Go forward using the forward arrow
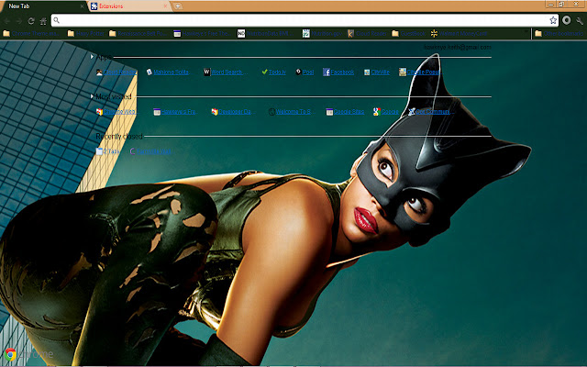The height and width of the screenshot is (367, 587). [x=19, y=21]
